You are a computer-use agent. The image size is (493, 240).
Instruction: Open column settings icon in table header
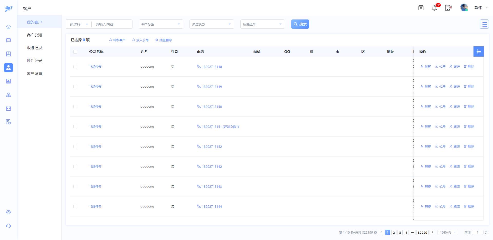[x=478, y=51]
